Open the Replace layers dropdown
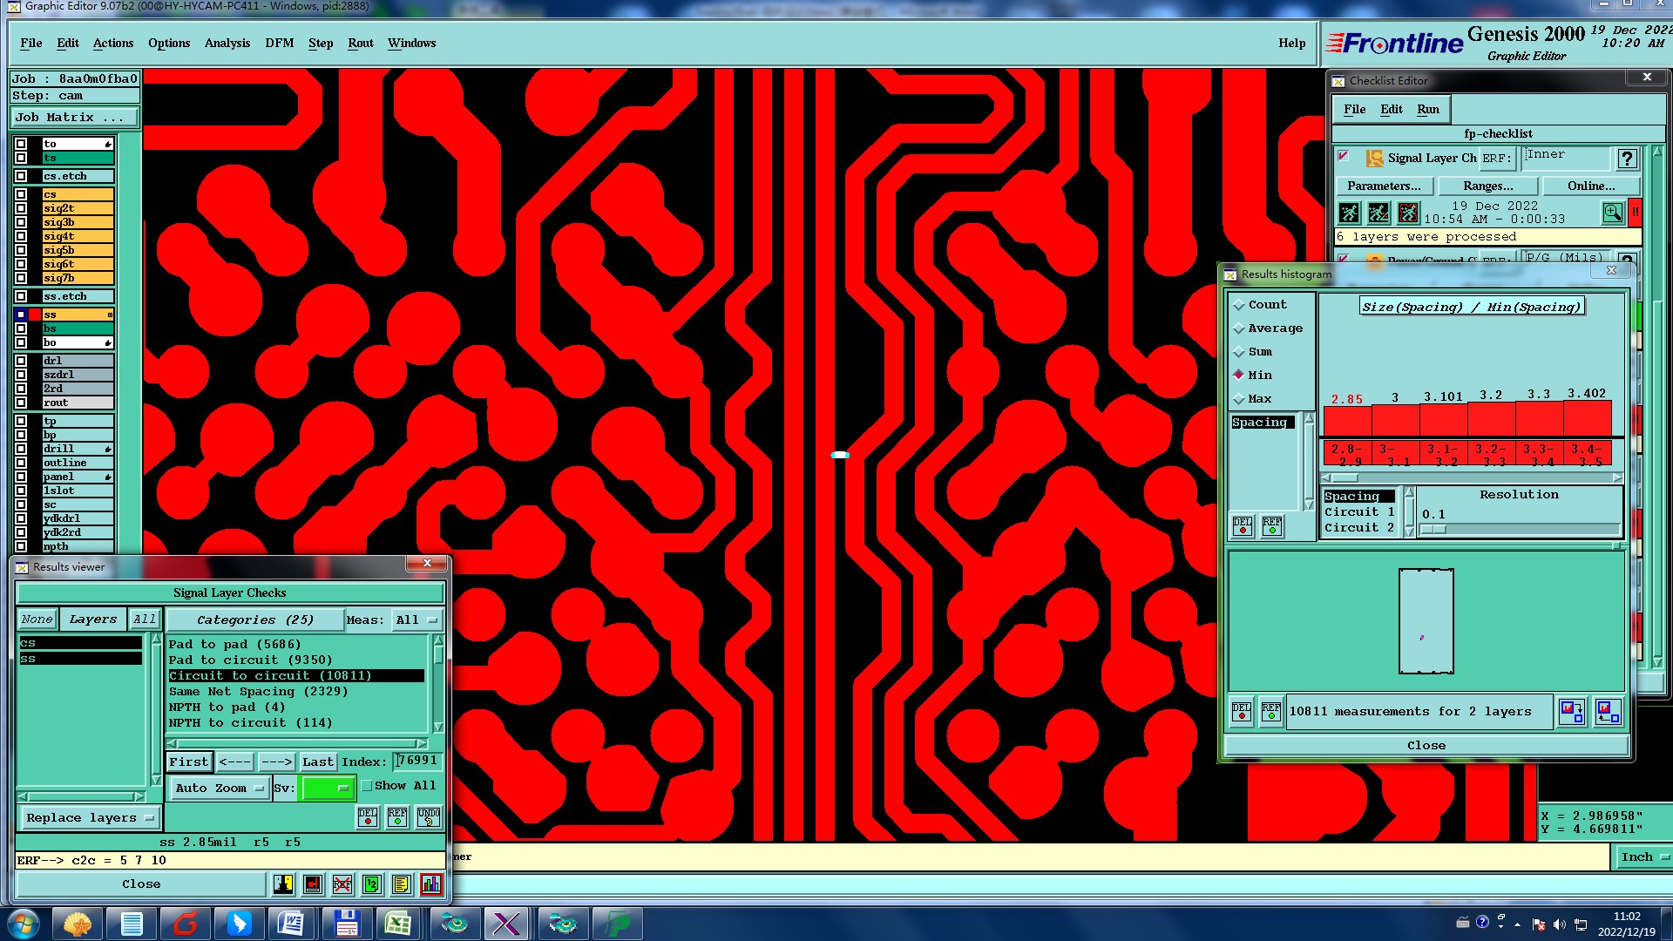Viewport: 1673px width, 941px height. [89, 818]
